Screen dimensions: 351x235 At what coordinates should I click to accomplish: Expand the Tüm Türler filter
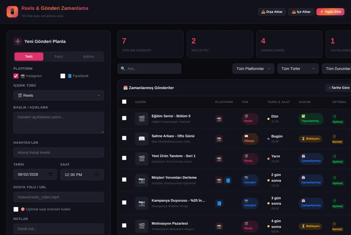(298, 69)
